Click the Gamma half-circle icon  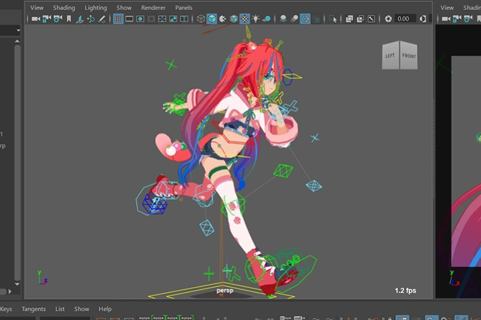pyautogui.click(x=423, y=19)
